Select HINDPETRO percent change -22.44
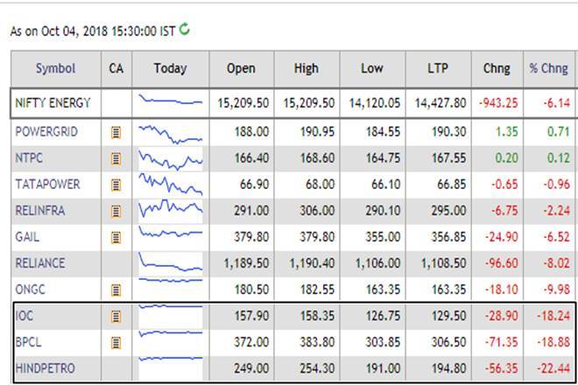Screen dimensions: 578x385 point(553,368)
